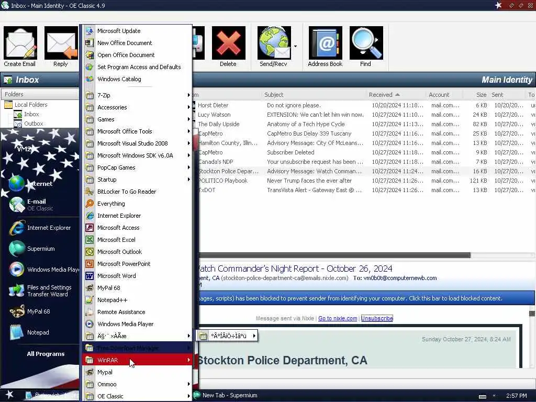
Task: Click the Send/Recv globe icon
Action: 274,42
